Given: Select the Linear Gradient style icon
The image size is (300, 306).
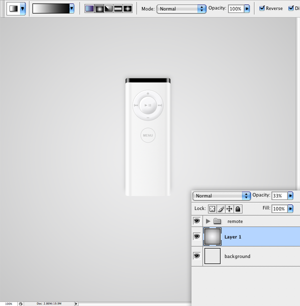Looking at the screenshot, I should tap(89, 8).
